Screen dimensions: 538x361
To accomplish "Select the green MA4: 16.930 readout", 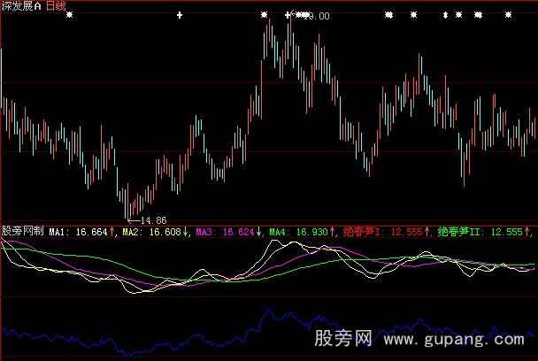I will click(x=302, y=232).
